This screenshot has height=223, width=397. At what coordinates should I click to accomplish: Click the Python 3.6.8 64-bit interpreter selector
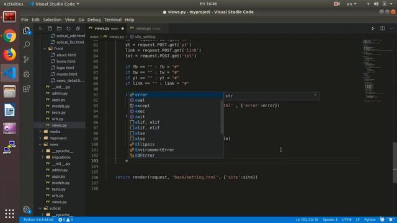[x=38, y=220]
